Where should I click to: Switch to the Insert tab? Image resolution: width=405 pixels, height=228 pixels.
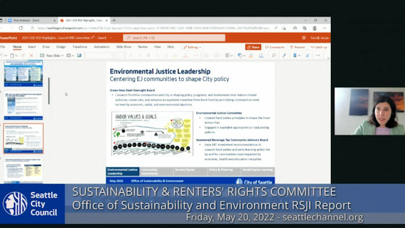[32, 47]
